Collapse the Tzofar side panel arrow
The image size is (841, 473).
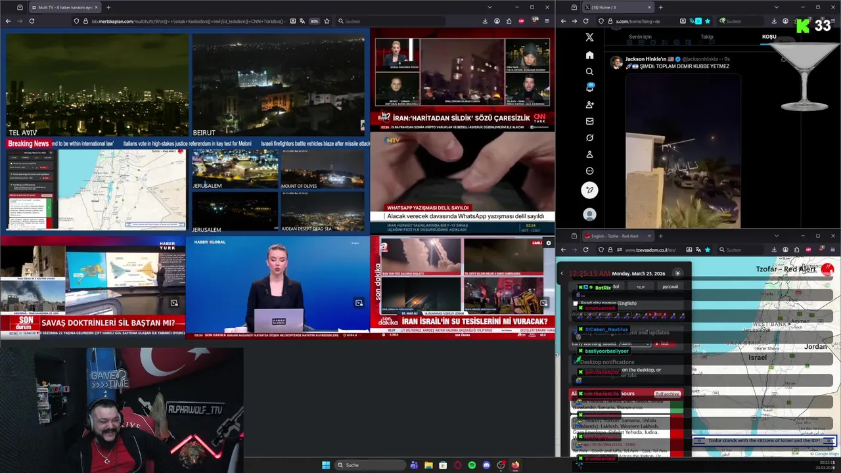coord(562,273)
